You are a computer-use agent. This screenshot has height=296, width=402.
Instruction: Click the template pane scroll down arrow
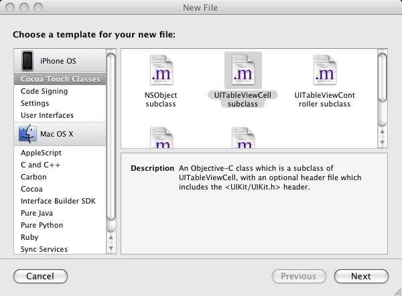click(x=383, y=142)
